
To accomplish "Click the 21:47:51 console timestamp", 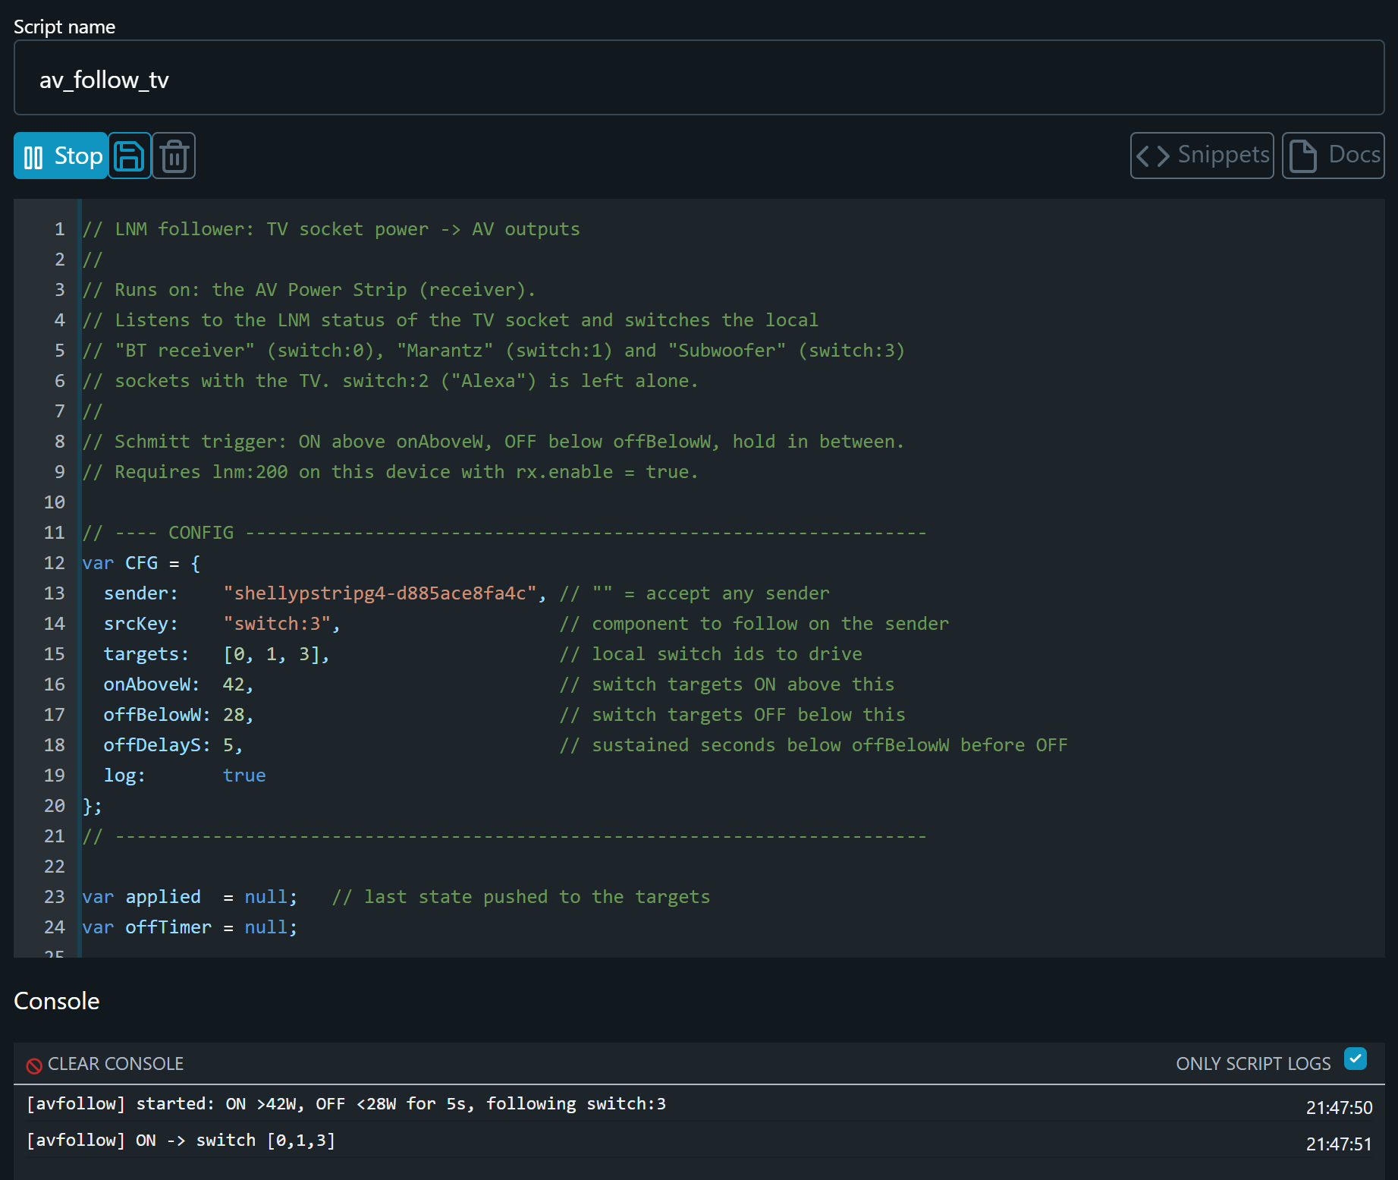I will tap(1339, 1144).
